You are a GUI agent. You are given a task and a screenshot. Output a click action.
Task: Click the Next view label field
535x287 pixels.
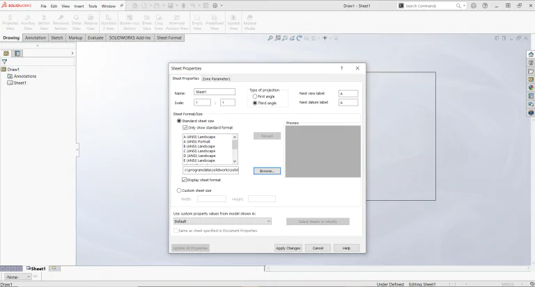tap(348, 94)
